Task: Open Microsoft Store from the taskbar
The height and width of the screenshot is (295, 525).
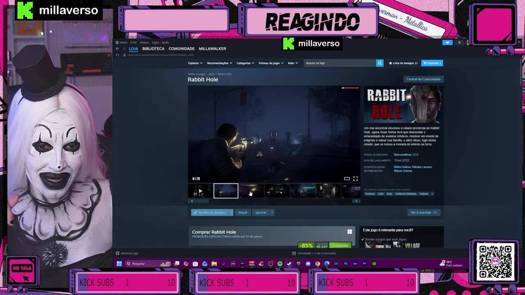Action: click(195, 263)
